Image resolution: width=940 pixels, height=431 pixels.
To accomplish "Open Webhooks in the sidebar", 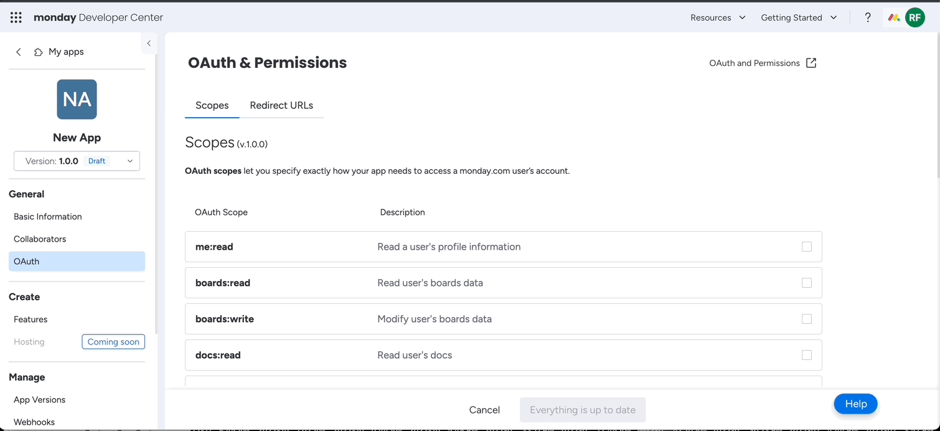I will click(34, 422).
